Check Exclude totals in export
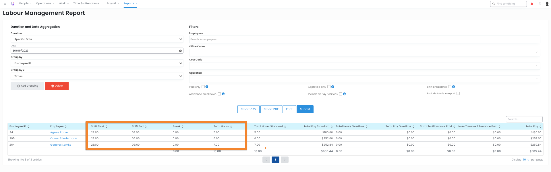Screen dimensions: 551x172 pos(458,93)
